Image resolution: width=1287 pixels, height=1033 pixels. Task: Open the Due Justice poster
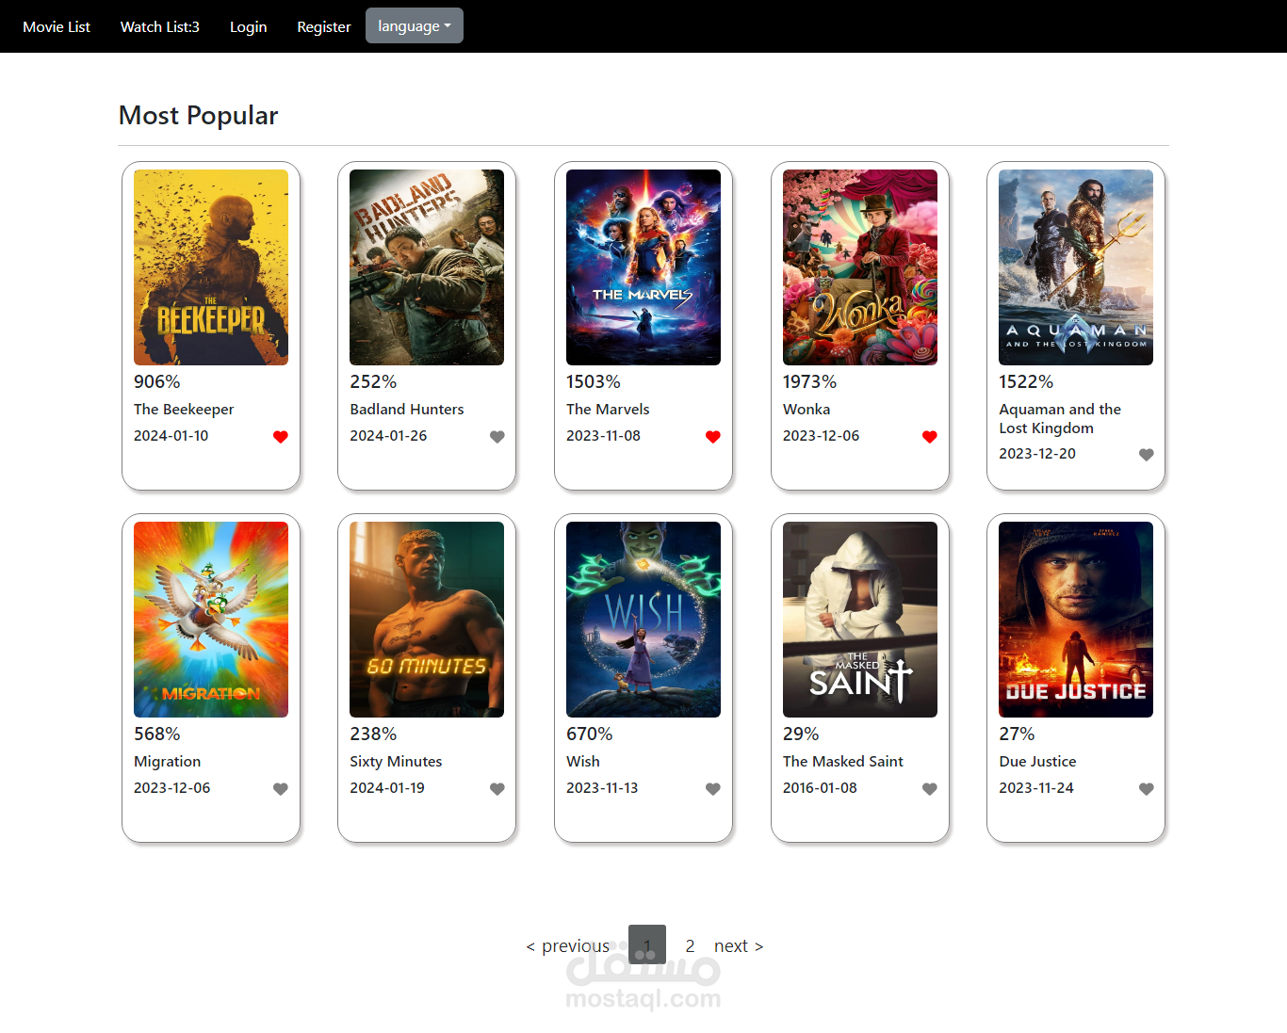(1076, 620)
